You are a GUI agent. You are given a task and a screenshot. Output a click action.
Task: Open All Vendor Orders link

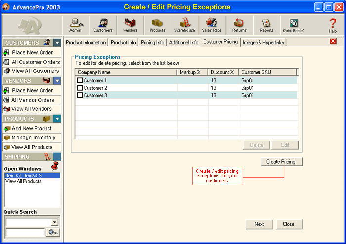tap(33, 100)
